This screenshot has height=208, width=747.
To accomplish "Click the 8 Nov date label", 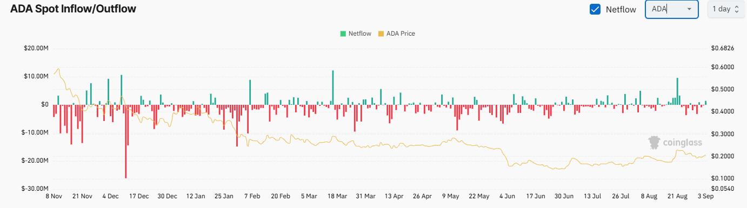I will pyautogui.click(x=54, y=197).
